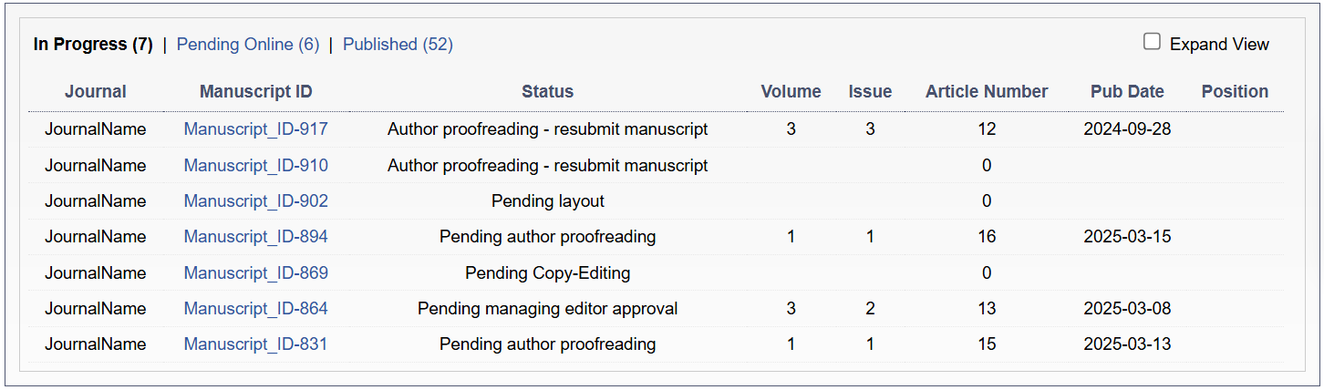The height and width of the screenshot is (390, 1324).
Task: Sort by the Pub Date header
Action: (1127, 91)
